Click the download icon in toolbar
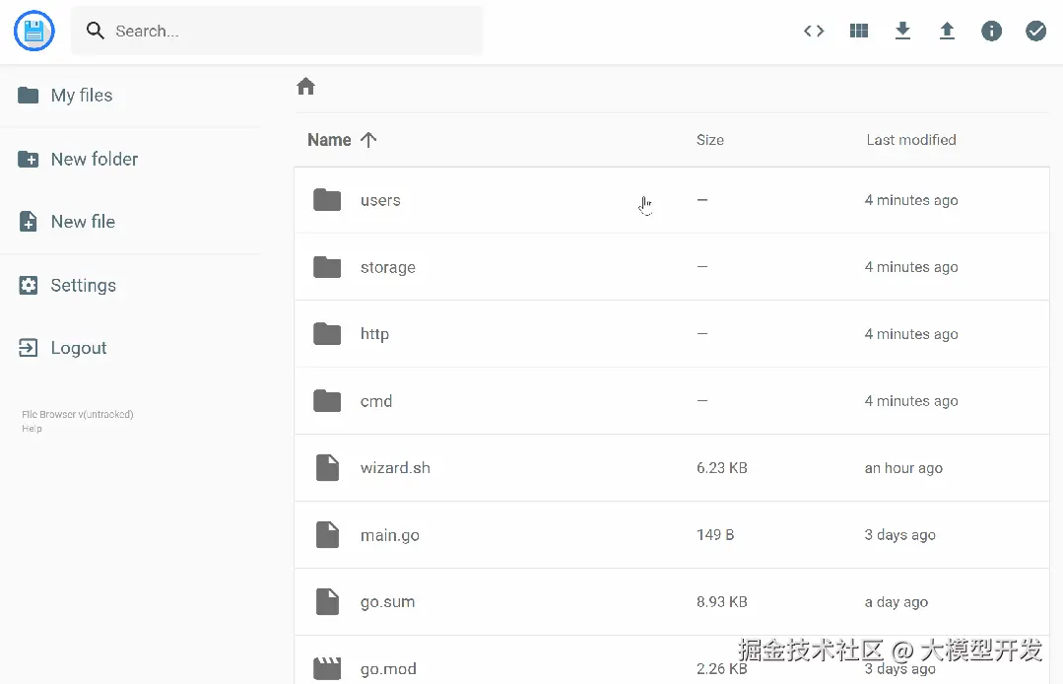 click(902, 31)
